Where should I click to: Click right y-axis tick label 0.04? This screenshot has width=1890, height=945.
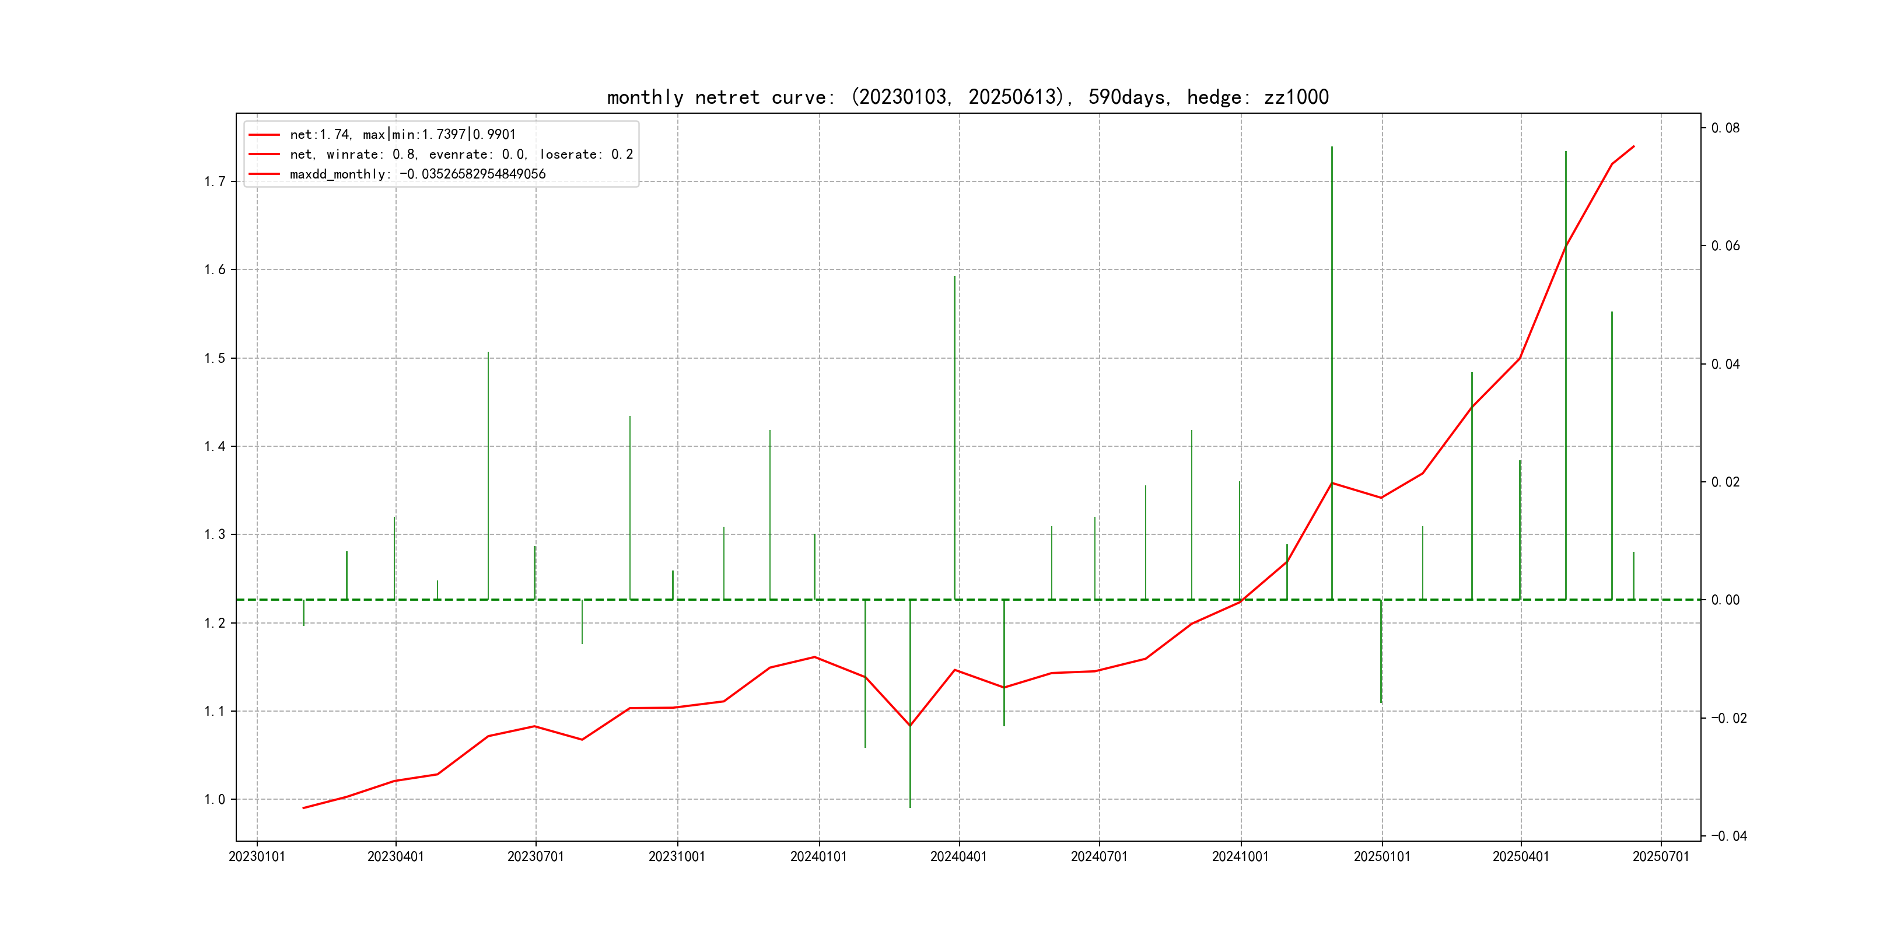pyautogui.click(x=1725, y=364)
